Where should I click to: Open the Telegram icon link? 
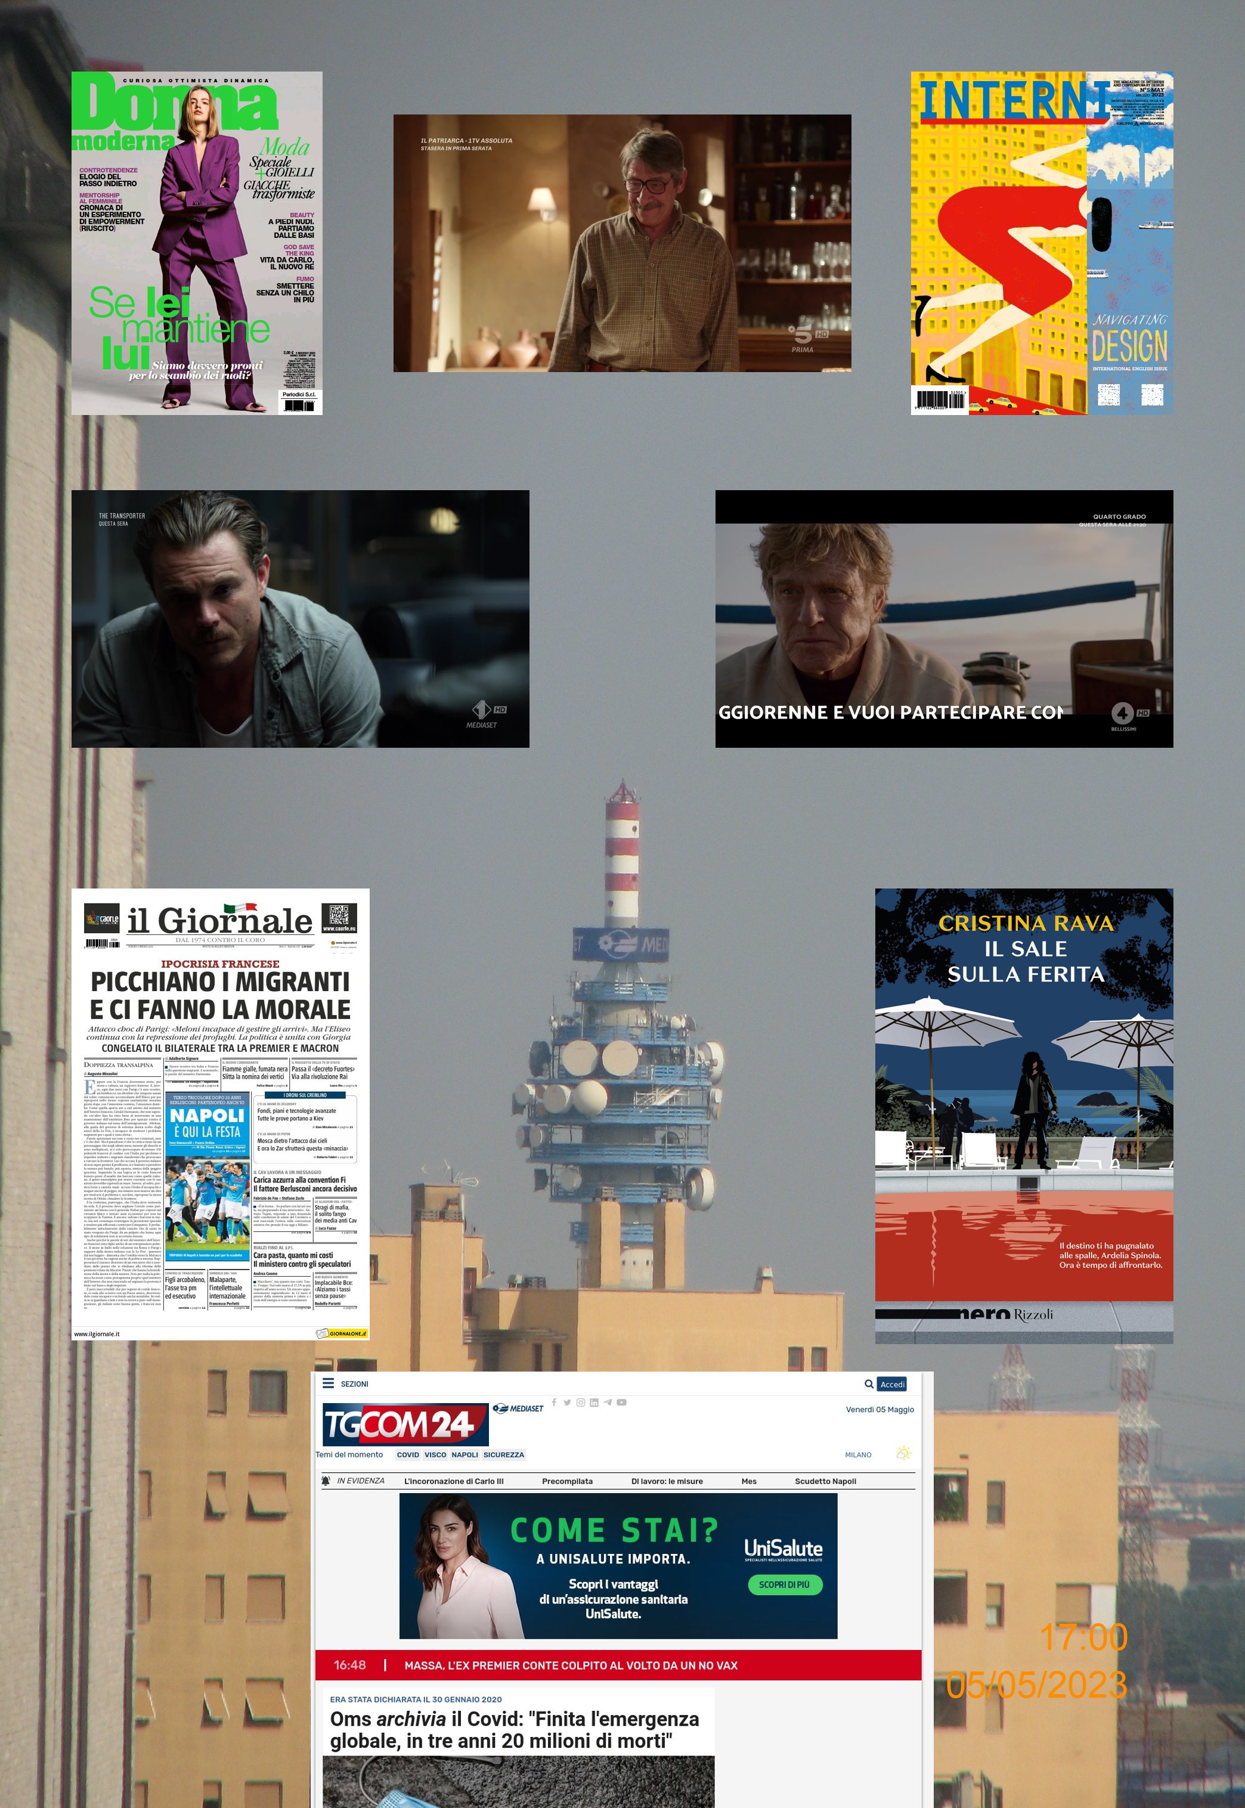click(x=608, y=1403)
